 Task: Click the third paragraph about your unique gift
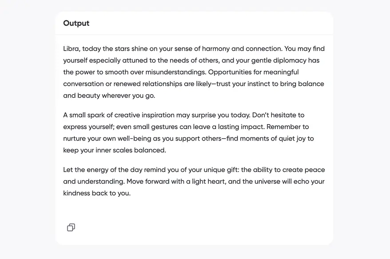pos(194,181)
